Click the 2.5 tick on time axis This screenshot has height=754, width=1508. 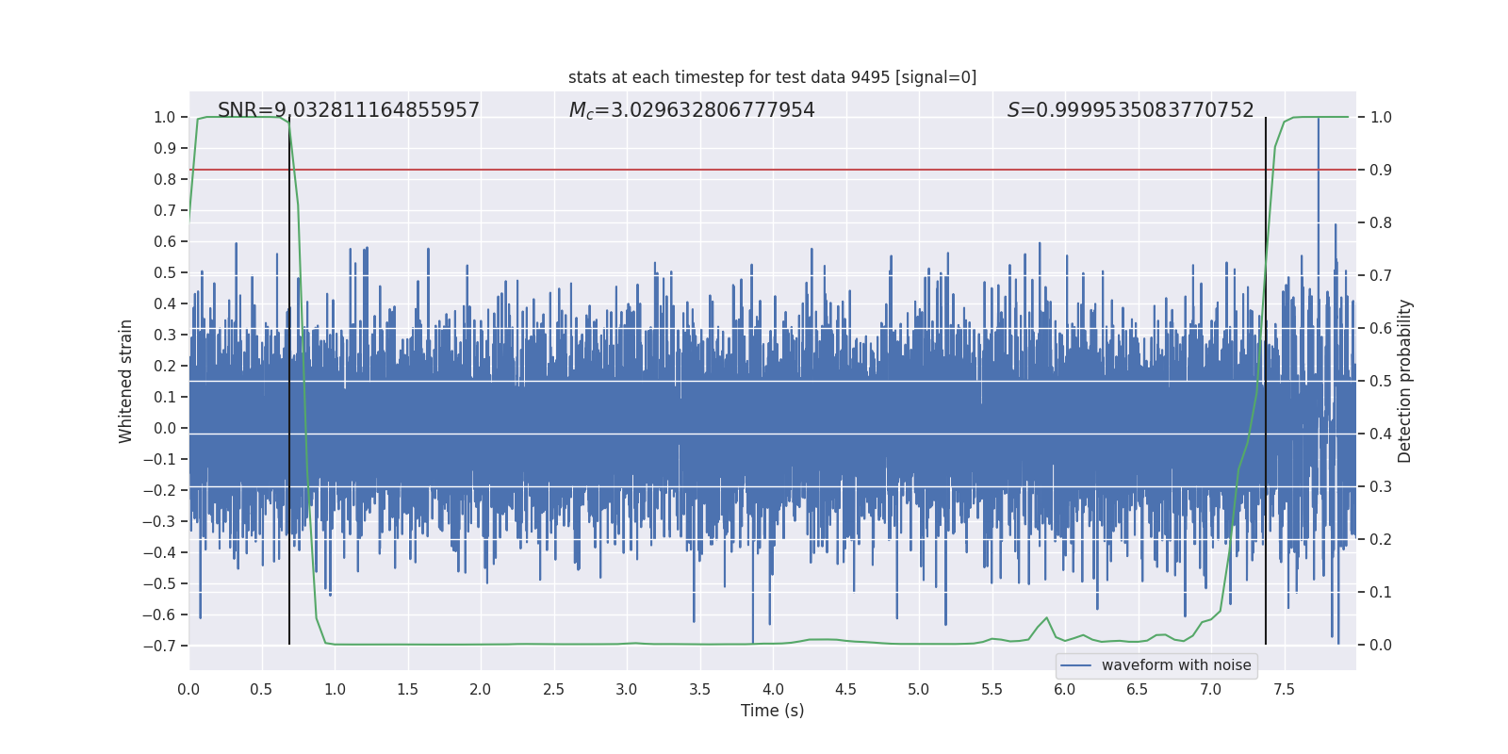coord(553,689)
